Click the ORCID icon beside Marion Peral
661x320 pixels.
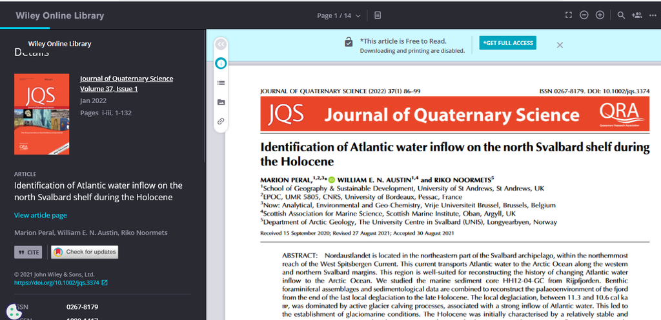[x=331, y=180]
